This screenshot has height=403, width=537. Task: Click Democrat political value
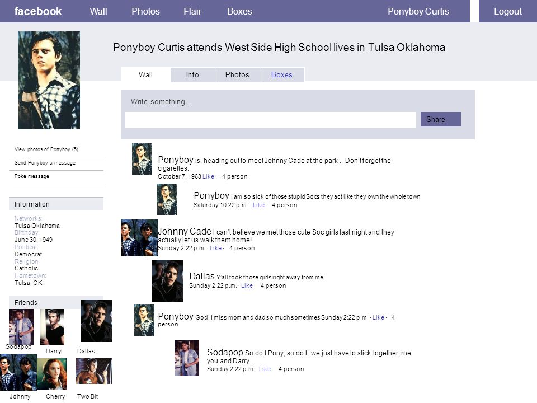28,254
